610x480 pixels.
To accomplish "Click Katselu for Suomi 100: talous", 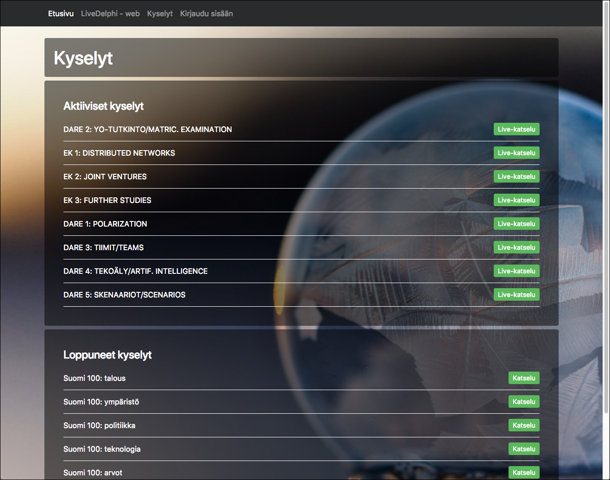I will [x=524, y=378].
